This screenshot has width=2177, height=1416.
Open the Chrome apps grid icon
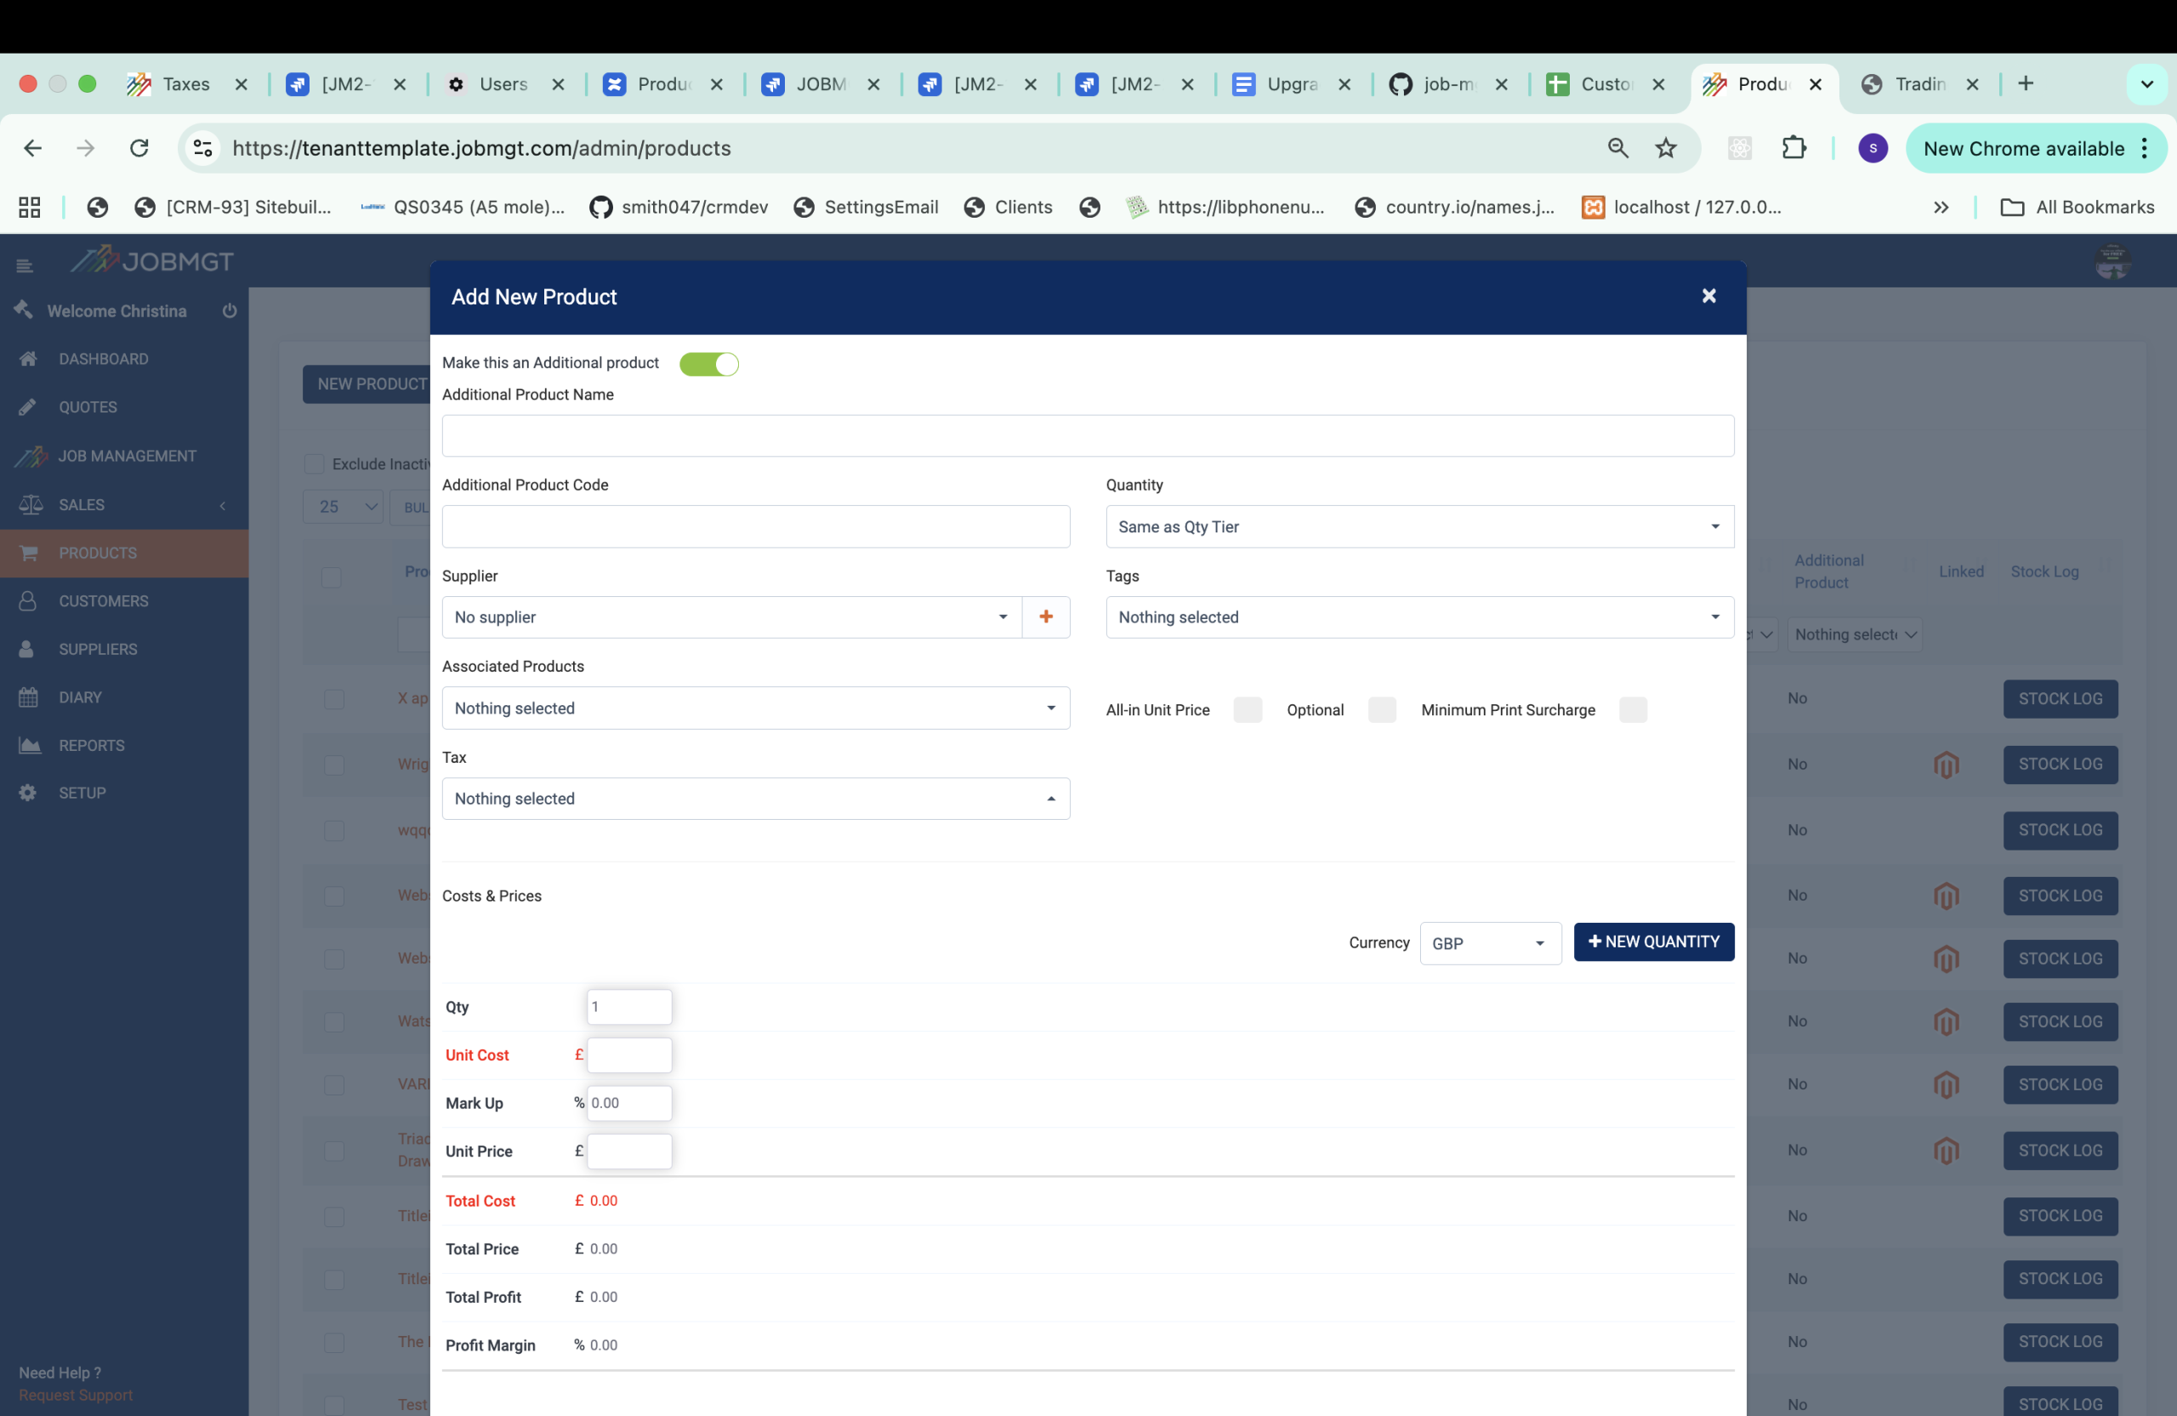(x=29, y=208)
